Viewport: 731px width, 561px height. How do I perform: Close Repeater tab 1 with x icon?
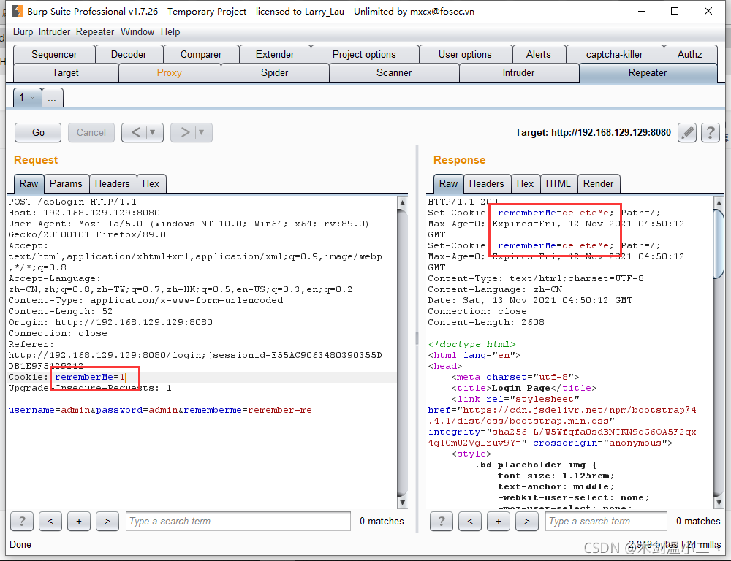coord(32,98)
